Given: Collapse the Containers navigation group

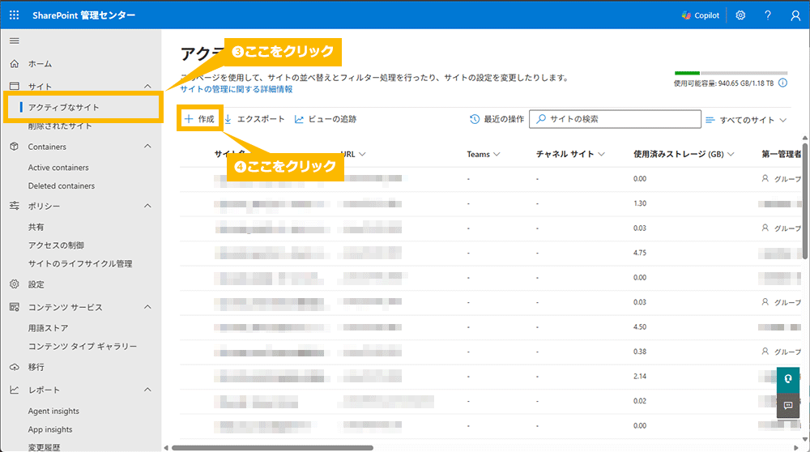Looking at the screenshot, I should click(147, 147).
